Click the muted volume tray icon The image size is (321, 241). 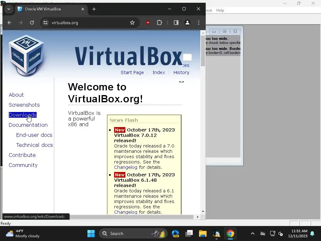[x=281, y=233]
